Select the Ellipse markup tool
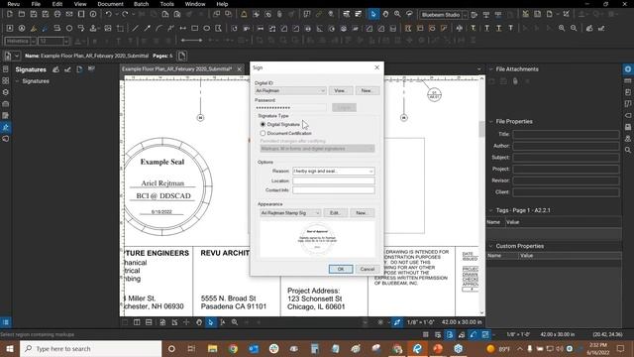This screenshot has height=357, width=634. [207, 29]
